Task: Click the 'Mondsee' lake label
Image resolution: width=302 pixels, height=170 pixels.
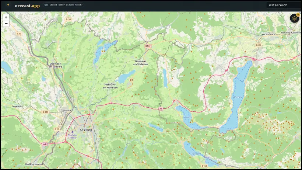Action: coord(187,117)
